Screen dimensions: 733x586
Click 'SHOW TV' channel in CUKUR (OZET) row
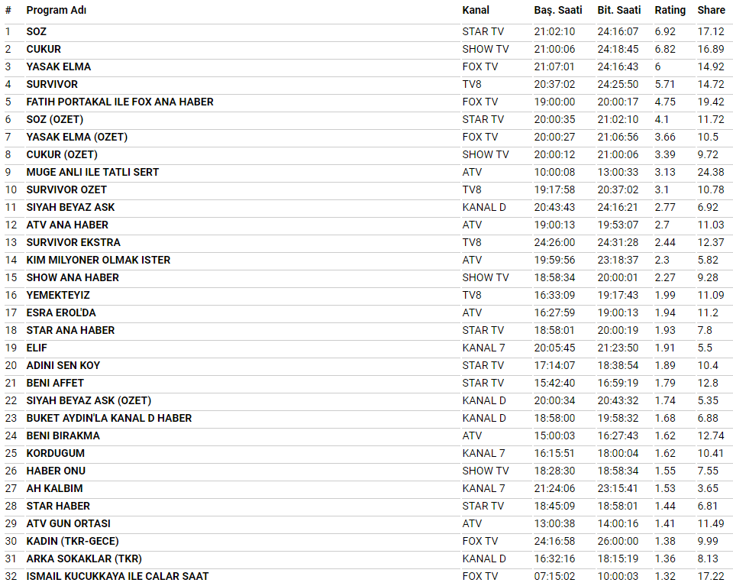[486, 155]
